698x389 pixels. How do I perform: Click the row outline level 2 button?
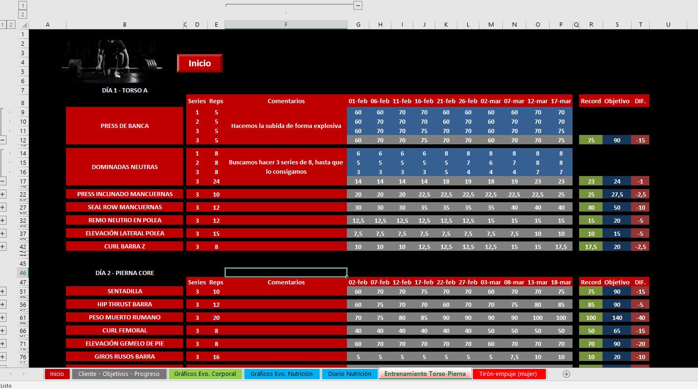click(10, 24)
